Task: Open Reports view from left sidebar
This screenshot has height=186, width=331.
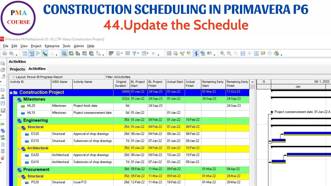Action: coord(3,103)
